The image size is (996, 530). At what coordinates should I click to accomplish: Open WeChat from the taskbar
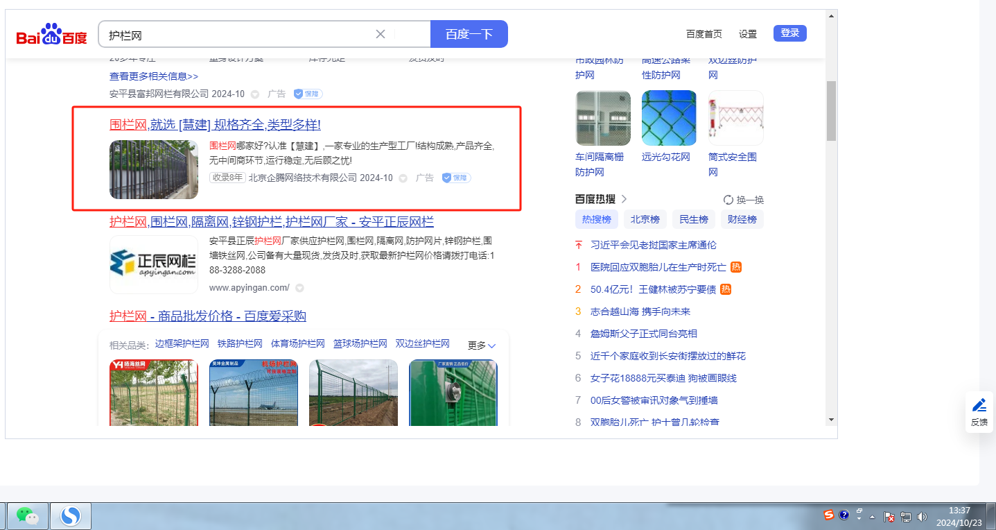tap(27, 515)
